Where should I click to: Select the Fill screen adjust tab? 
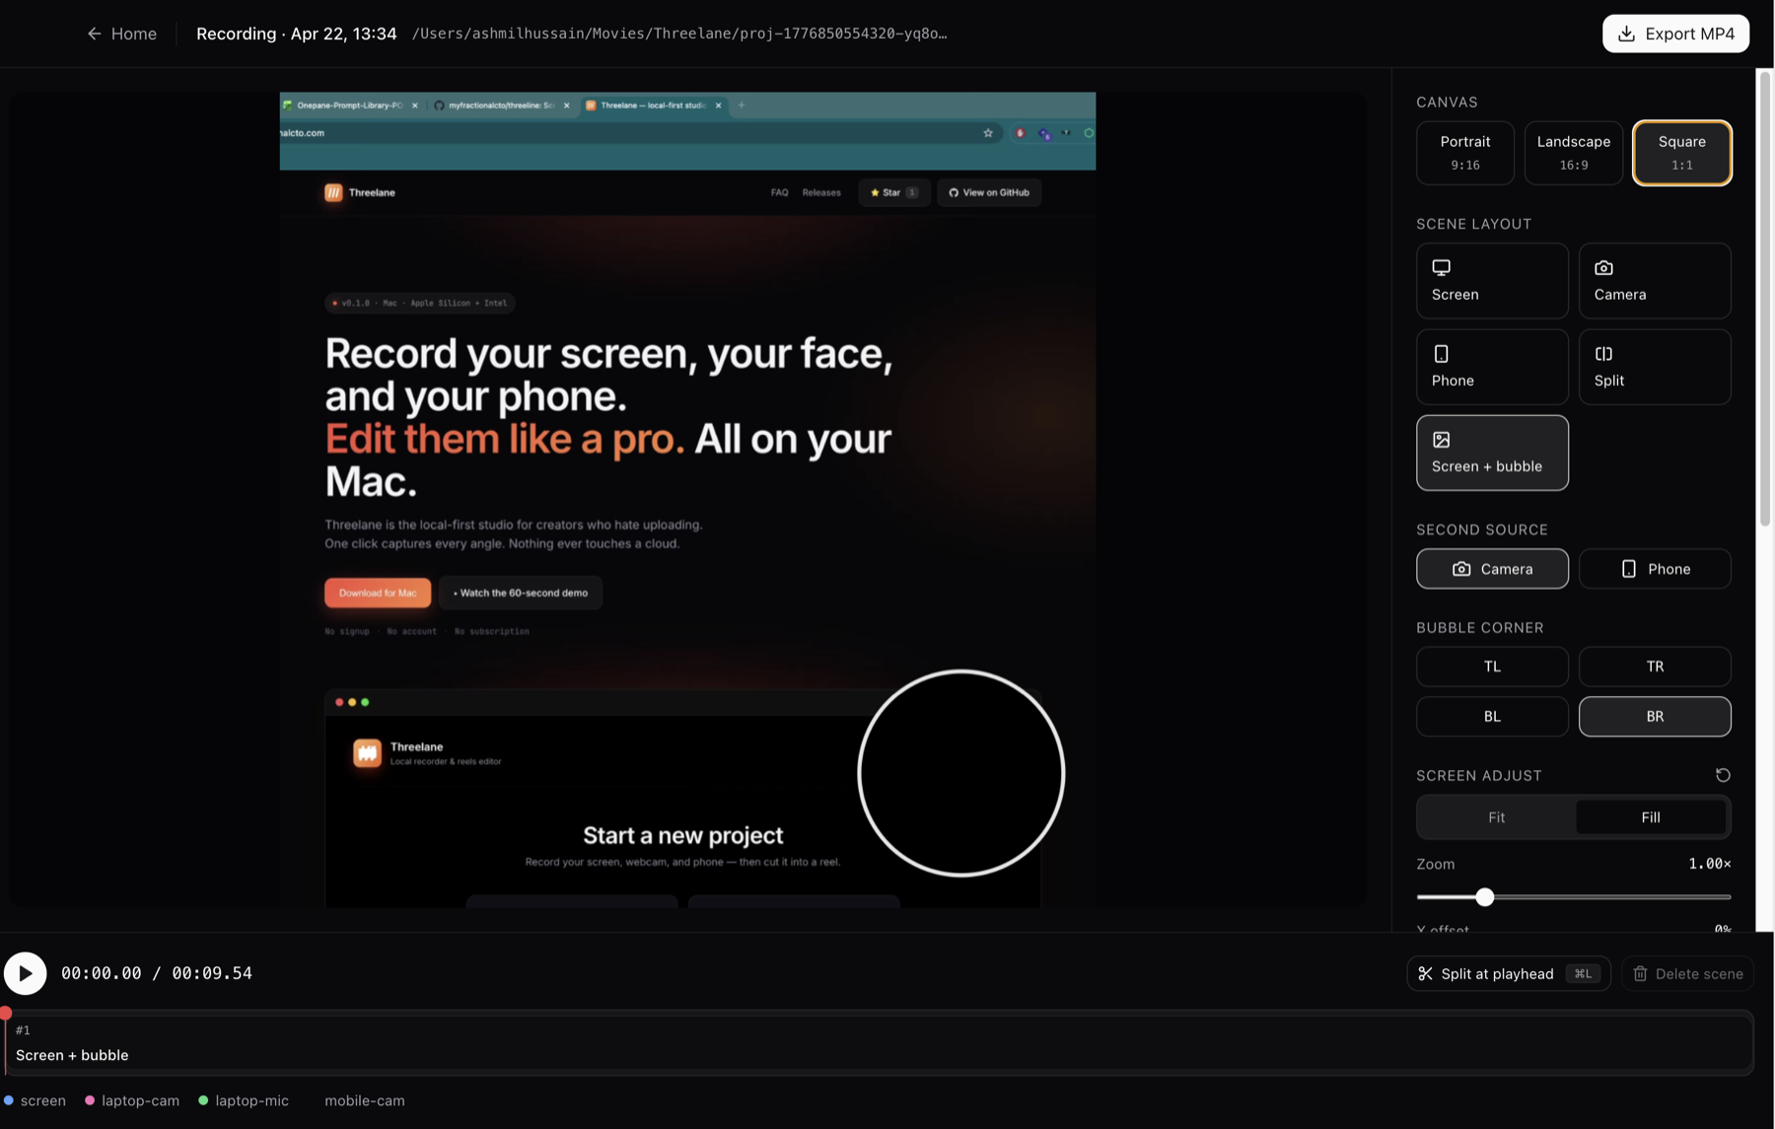[1650, 817]
